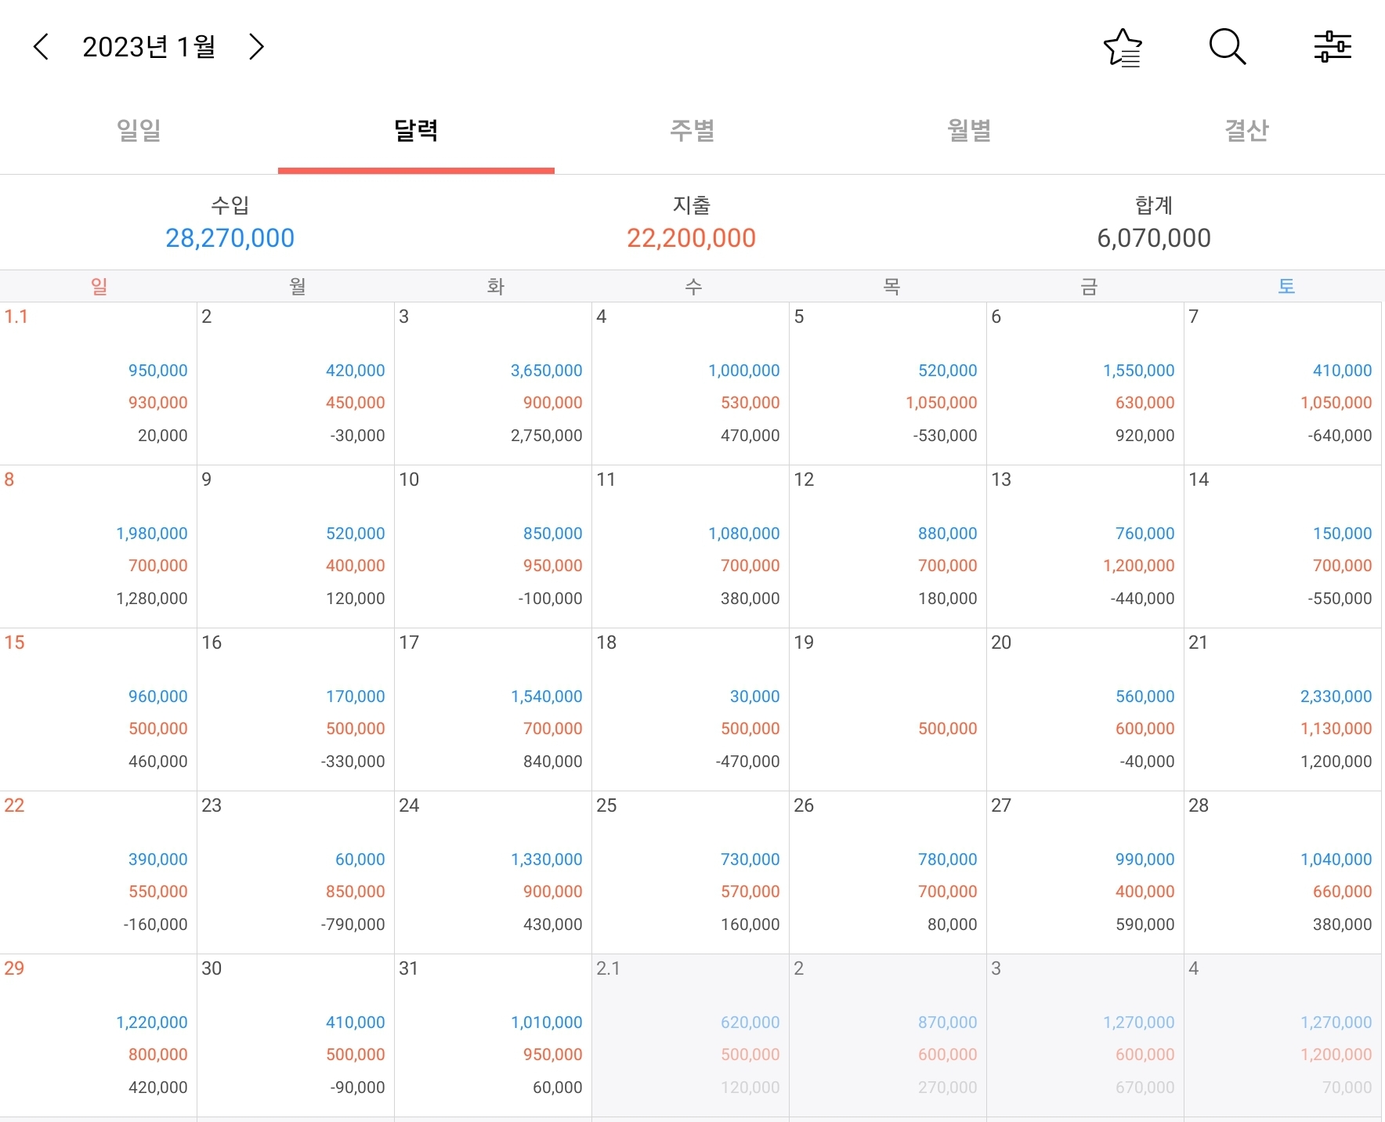Go to next month arrow
1385x1122 pixels.
256,47
